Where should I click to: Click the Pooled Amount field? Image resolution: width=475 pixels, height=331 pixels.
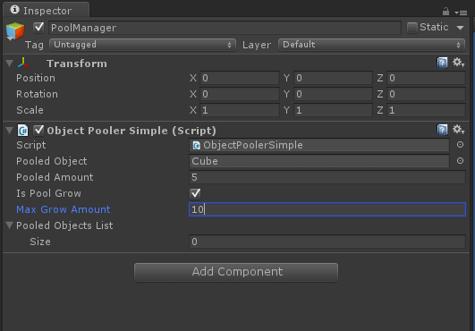click(327, 177)
